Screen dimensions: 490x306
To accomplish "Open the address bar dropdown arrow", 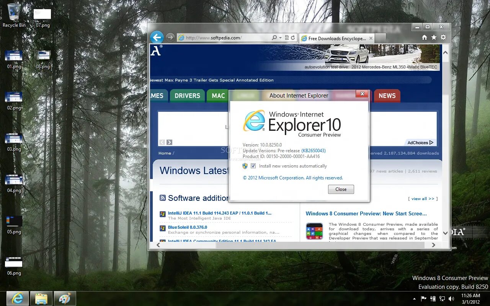I will click(x=280, y=38).
